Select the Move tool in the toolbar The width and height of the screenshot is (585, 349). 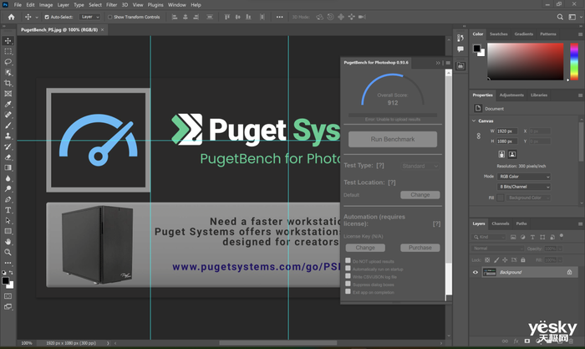(x=8, y=40)
